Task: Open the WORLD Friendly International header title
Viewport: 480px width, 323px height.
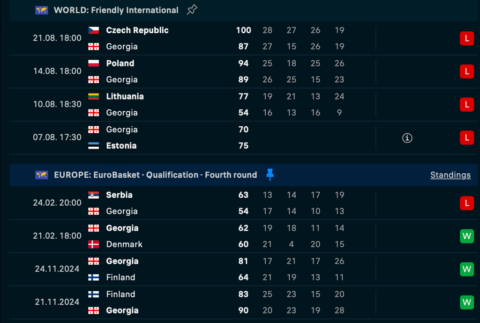Action: (116, 10)
